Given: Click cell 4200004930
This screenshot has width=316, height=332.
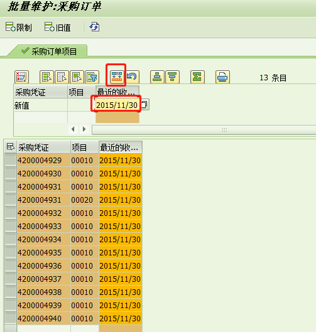Looking at the screenshot, I should (x=43, y=173).
